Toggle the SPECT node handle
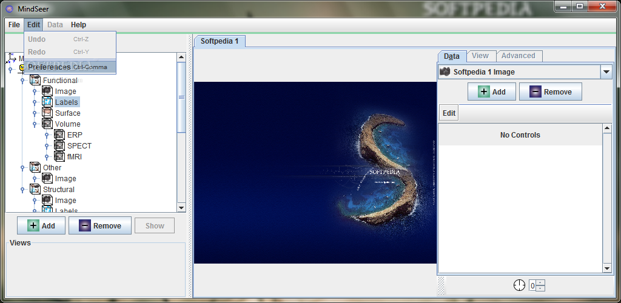Viewport: 621px width, 303px height. click(x=46, y=146)
